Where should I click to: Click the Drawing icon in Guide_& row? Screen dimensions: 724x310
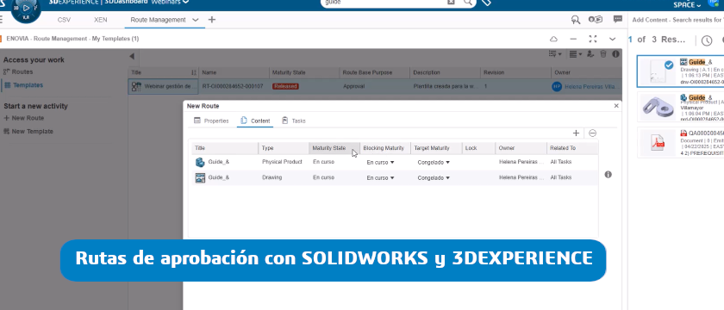pos(200,177)
